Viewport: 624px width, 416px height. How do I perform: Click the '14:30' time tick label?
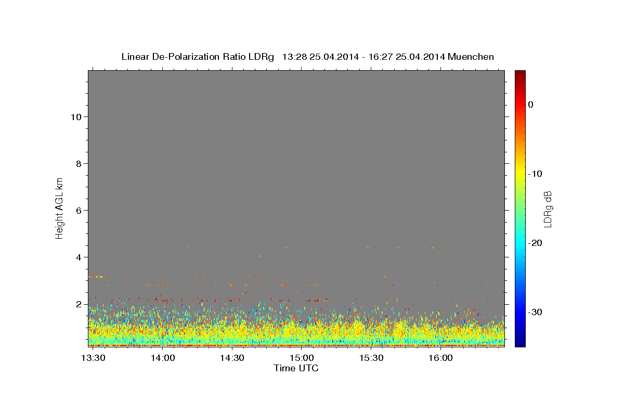(232, 358)
